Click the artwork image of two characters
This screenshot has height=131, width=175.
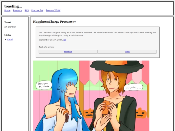91,96
